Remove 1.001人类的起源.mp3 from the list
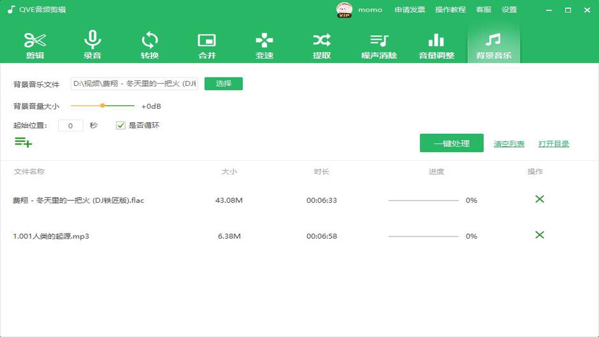Image resolution: width=599 pixels, height=337 pixels. pyautogui.click(x=539, y=235)
